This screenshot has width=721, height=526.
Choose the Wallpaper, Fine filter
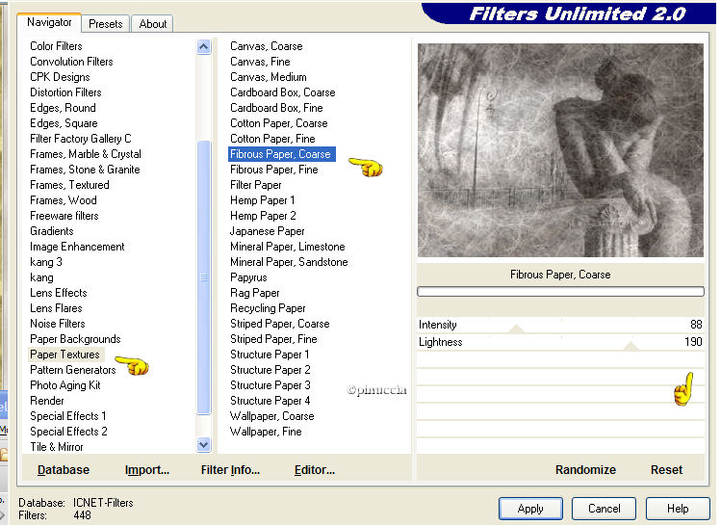tap(266, 432)
